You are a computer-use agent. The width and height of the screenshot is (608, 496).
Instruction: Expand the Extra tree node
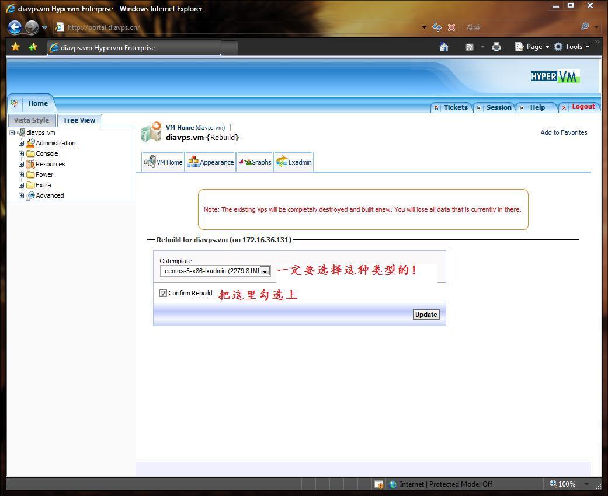(x=22, y=185)
